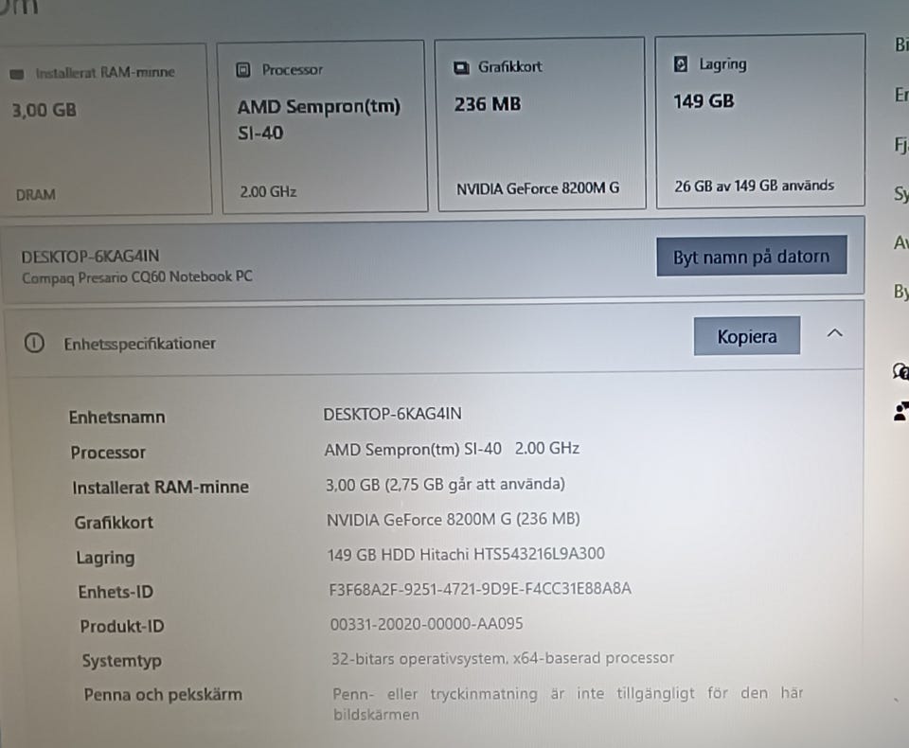Click the Produkt-ID label
The width and height of the screenshot is (909, 748).
[x=122, y=626]
